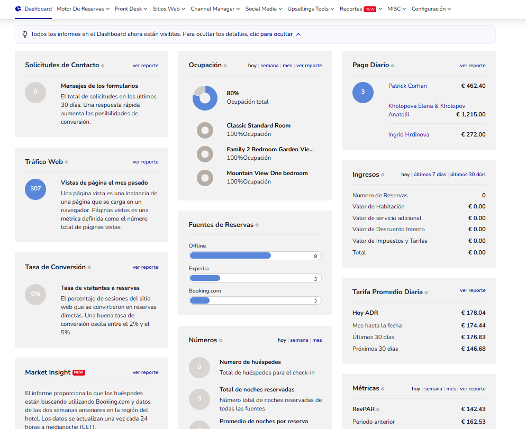This screenshot has height=429, width=526.
Task: Open ver reporte link in Tráfico Web
Action: 146,162
